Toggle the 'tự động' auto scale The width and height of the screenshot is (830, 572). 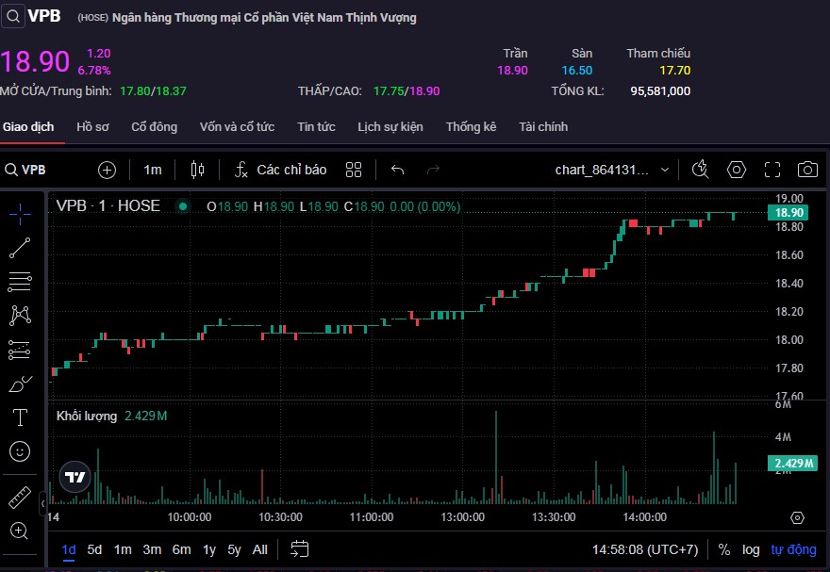[x=793, y=549]
